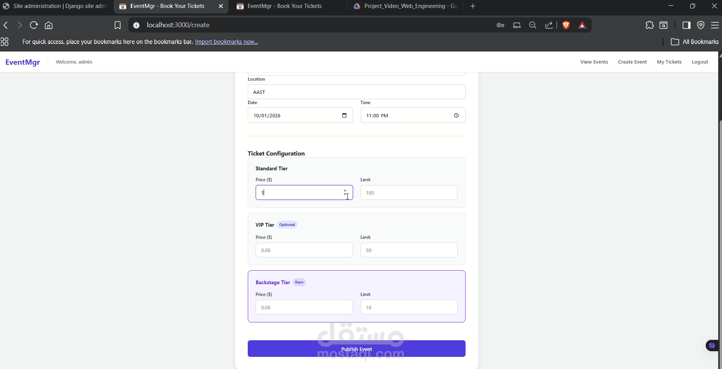722x369 pixels.
Task: Open the browser main menu
Action: [715, 25]
